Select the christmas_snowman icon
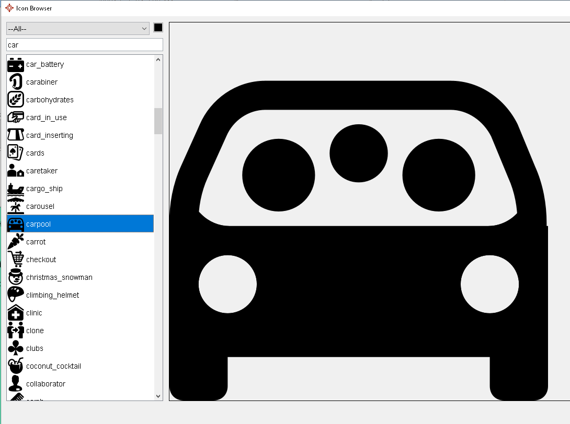Viewport: 570px width, 424px height. pos(16,278)
